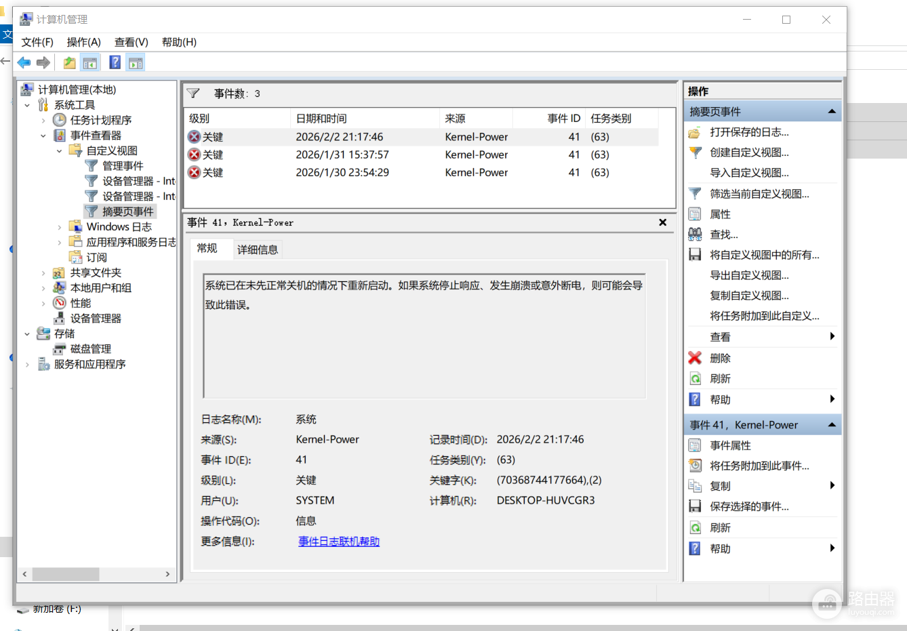The image size is (907, 631).
Task: Select the event dated 2026/1/30 23:54:29
Action: point(421,172)
